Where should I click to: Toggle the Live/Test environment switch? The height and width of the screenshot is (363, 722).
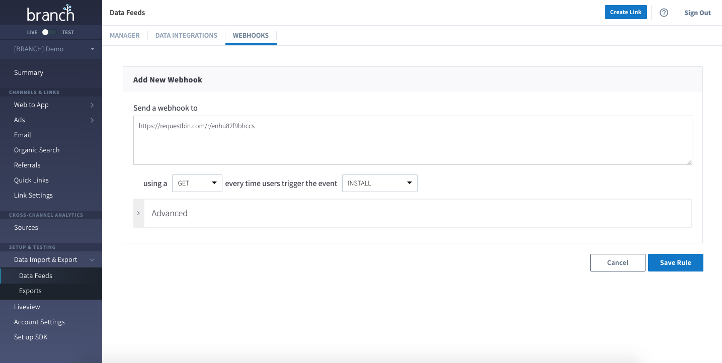[48, 32]
